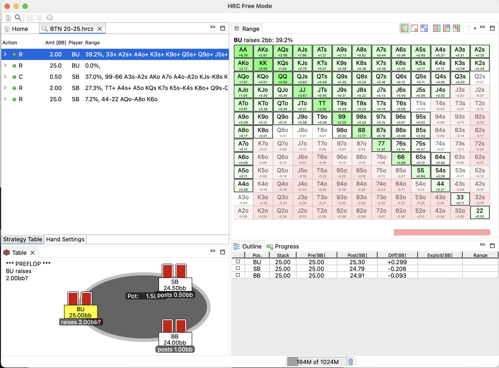
Task: Select the AKs cell in range grid
Action: [263, 52]
